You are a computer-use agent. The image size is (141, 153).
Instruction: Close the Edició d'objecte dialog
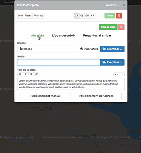(x=124, y=5)
